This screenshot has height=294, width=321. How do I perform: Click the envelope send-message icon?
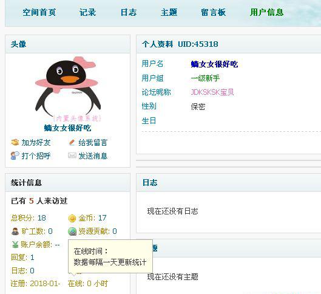point(72,156)
